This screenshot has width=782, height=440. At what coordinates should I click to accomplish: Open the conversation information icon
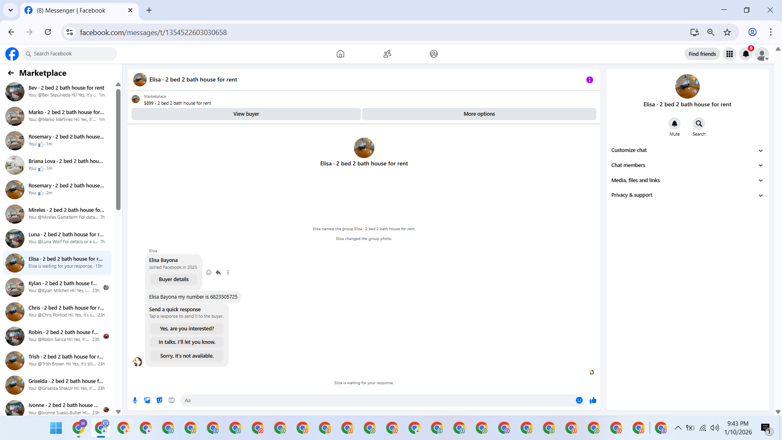point(589,80)
